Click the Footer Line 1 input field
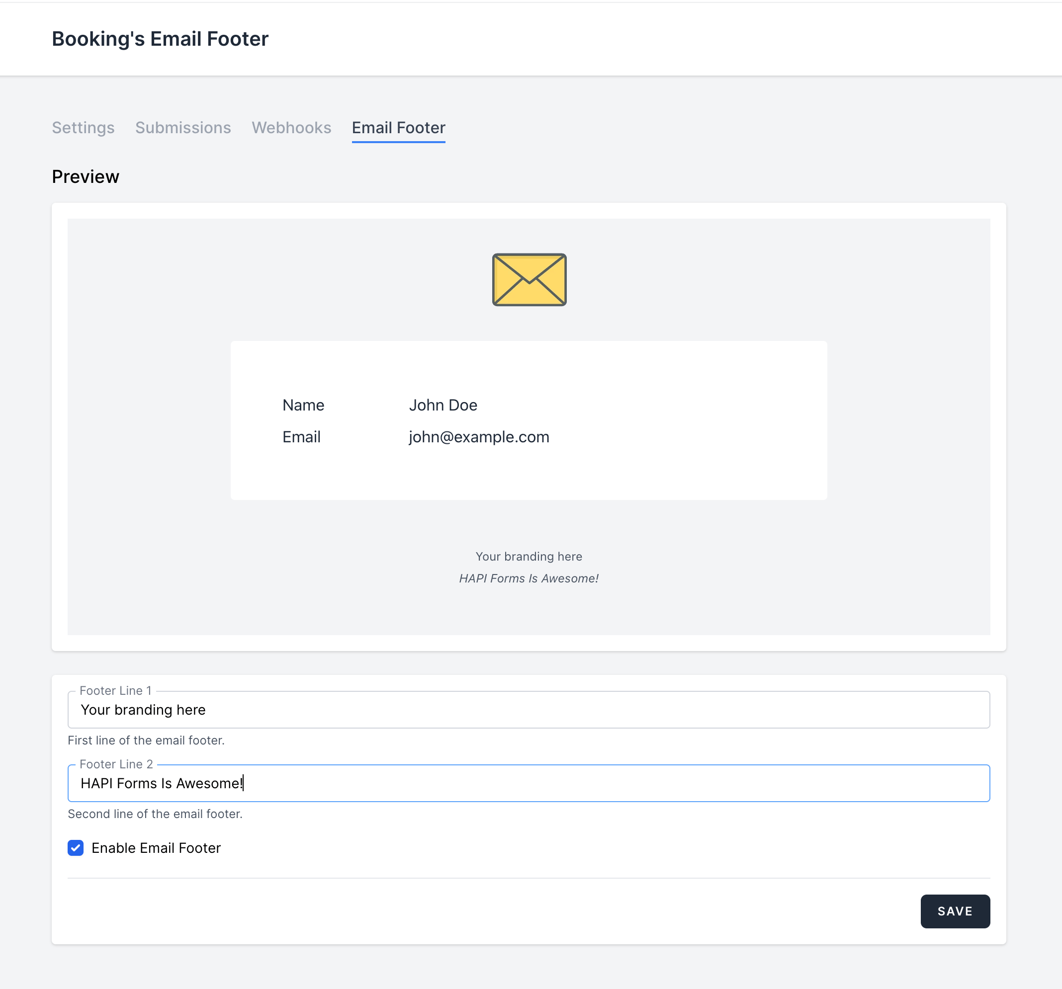1062x989 pixels. (x=529, y=710)
